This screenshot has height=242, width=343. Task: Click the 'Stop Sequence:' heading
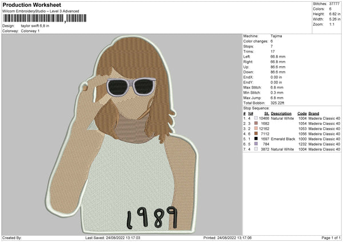[x=256, y=108]
